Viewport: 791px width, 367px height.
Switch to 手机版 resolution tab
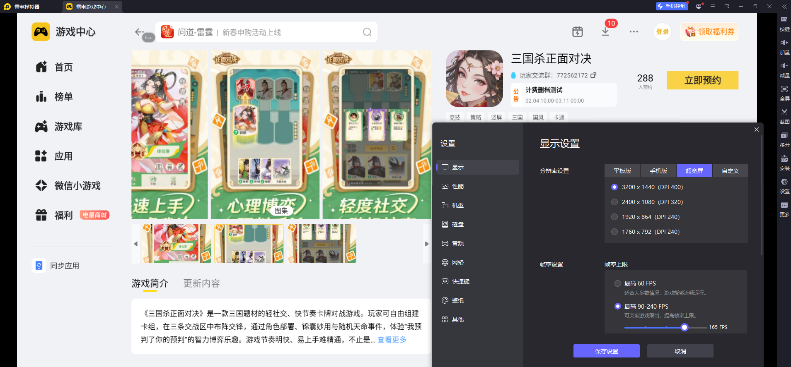(x=658, y=171)
